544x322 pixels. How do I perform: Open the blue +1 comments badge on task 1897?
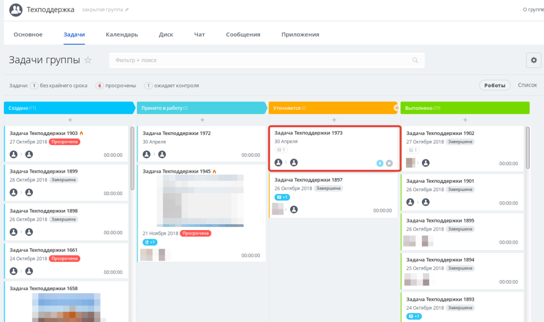(x=282, y=197)
